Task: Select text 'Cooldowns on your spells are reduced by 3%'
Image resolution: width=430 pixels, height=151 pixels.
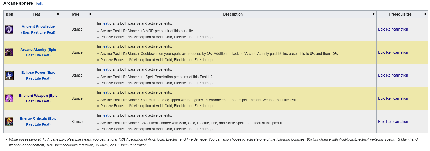Action: coord(176,54)
